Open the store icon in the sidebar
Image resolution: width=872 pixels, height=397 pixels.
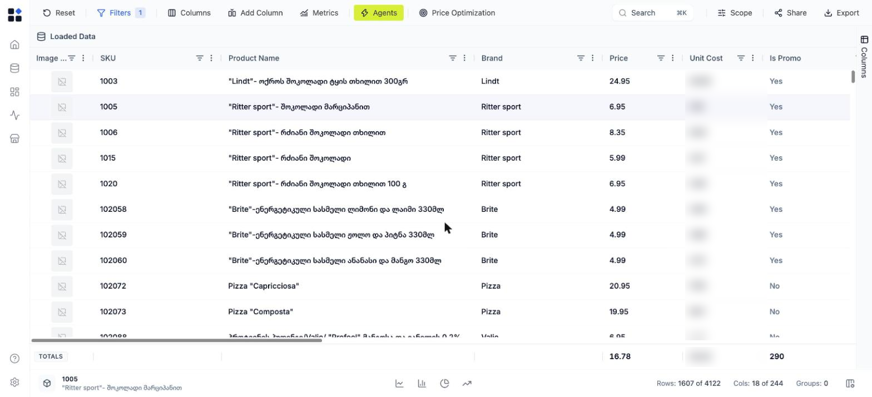pyautogui.click(x=15, y=138)
